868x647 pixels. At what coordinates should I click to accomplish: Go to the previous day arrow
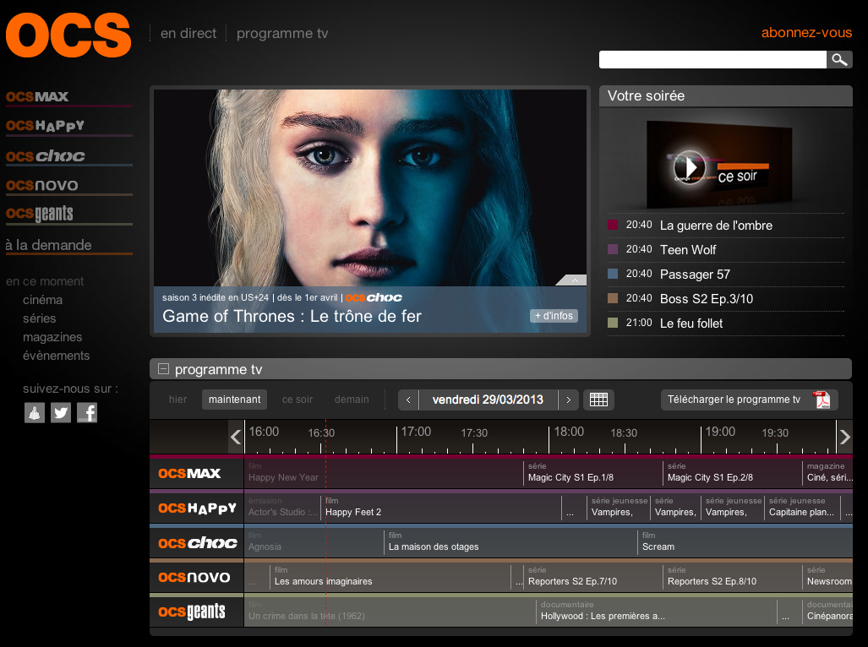click(x=408, y=400)
